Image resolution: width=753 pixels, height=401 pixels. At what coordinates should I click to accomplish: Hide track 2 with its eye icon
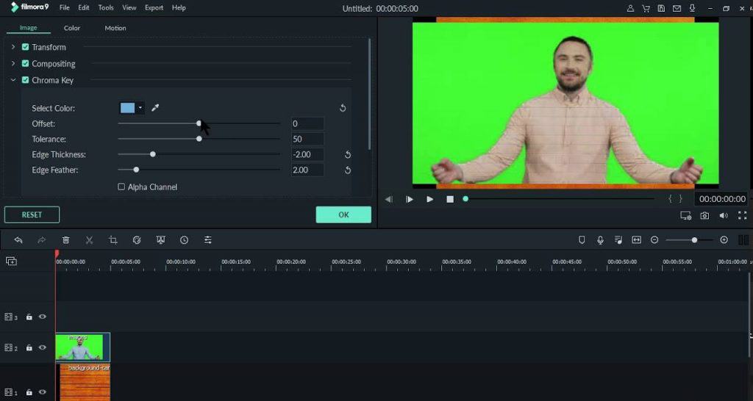[x=42, y=347]
